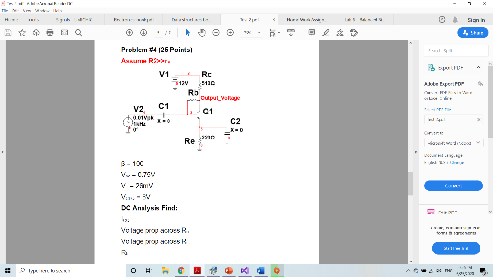493x277 pixels.
Task: Click the Email document icon
Action: point(64,32)
